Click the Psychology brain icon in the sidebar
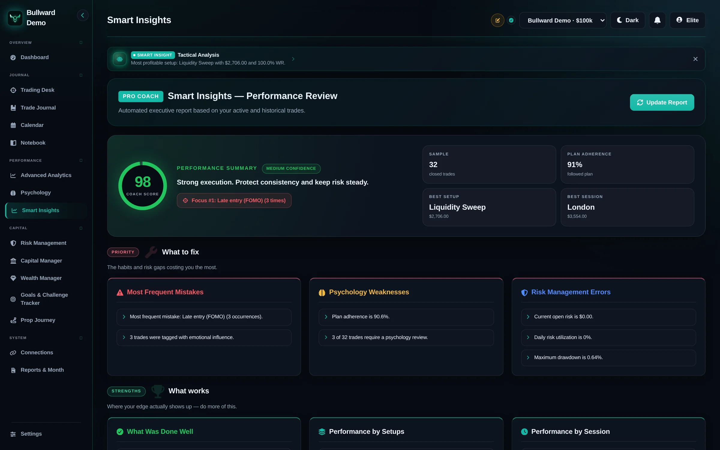This screenshot has height=450, width=720. (13, 193)
